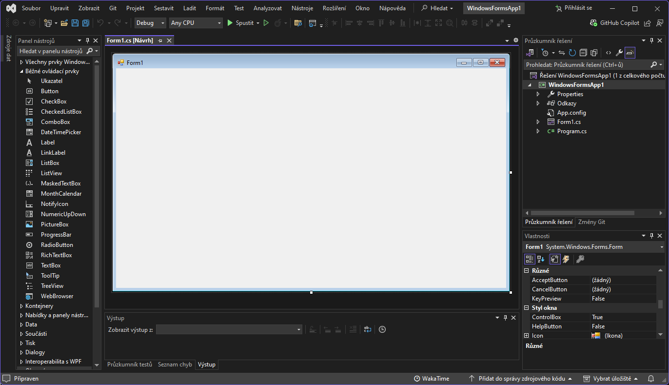Show events with the lightning bolt icon
This screenshot has width=669, height=385.
pos(566,259)
